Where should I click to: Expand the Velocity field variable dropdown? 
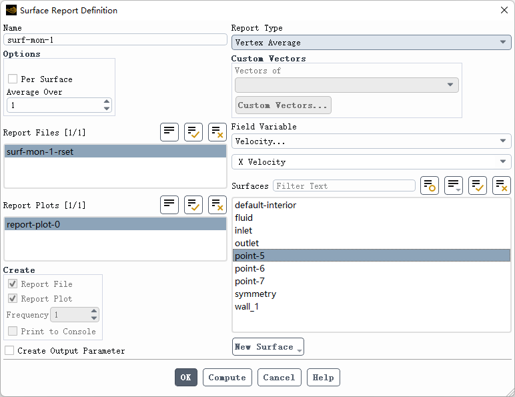[x=371, y=141]
